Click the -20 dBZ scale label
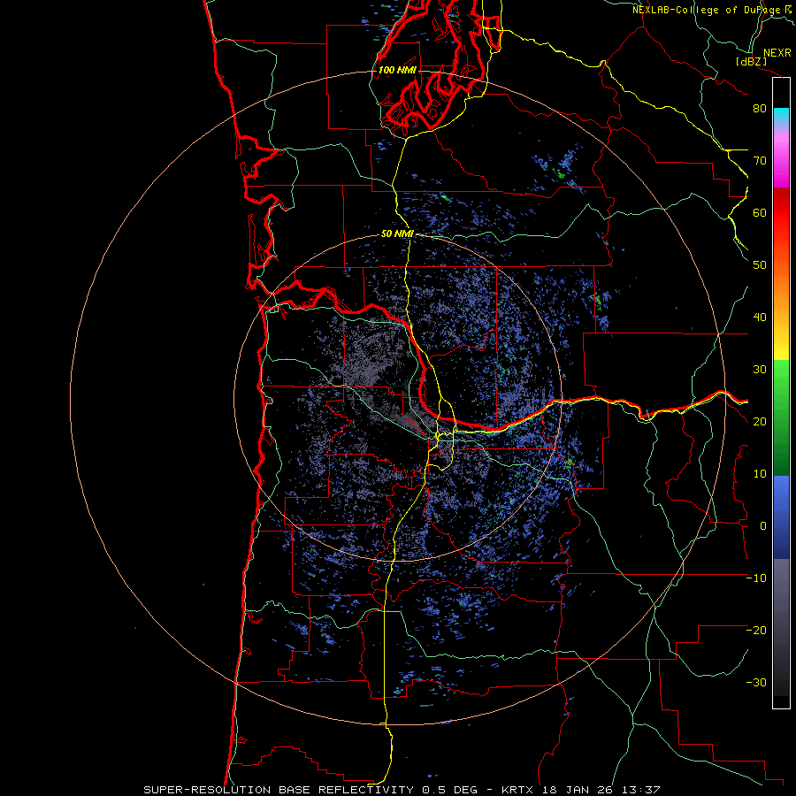 click(756, 631)
